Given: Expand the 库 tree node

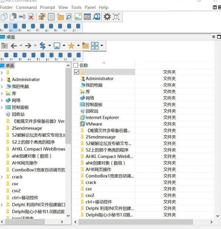Looking at the screenshot, I should 2,93.
